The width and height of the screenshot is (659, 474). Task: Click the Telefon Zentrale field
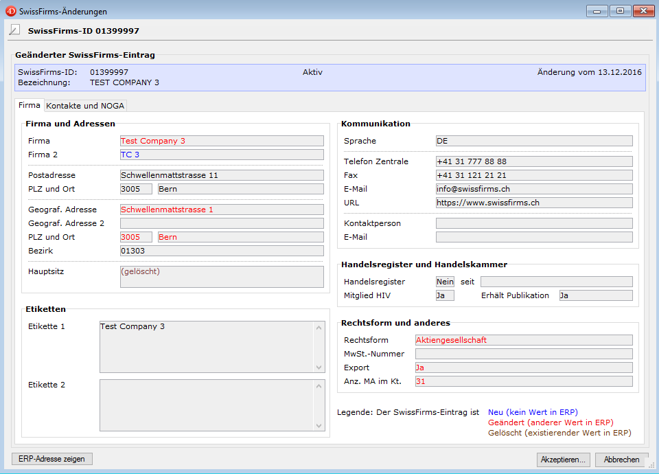tap(533, 161)
